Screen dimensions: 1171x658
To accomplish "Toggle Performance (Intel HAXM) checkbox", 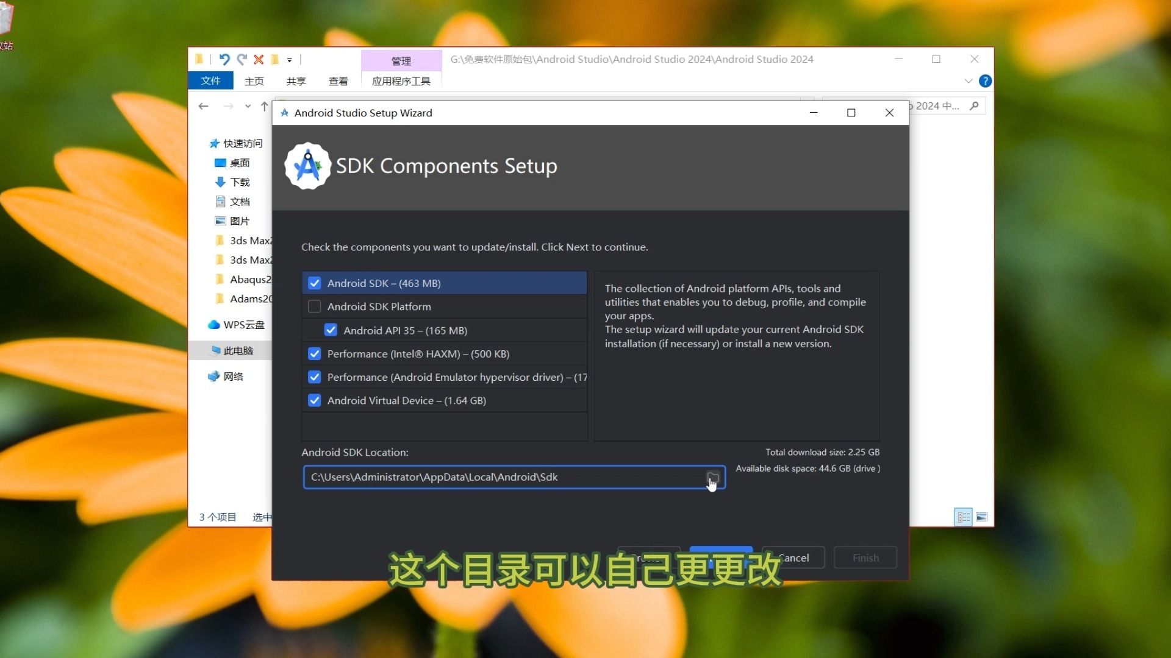I will [315, 354].
